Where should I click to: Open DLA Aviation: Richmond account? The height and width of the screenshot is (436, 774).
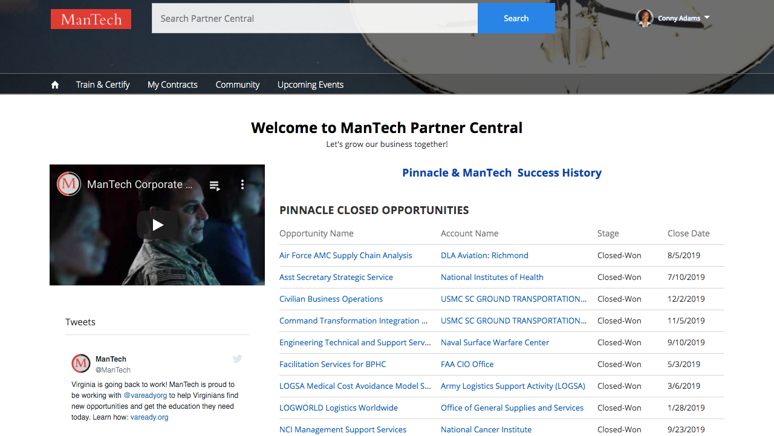coord(484,255)
